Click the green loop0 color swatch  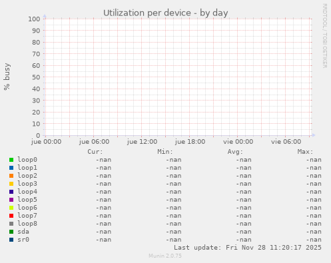(11, 160)
